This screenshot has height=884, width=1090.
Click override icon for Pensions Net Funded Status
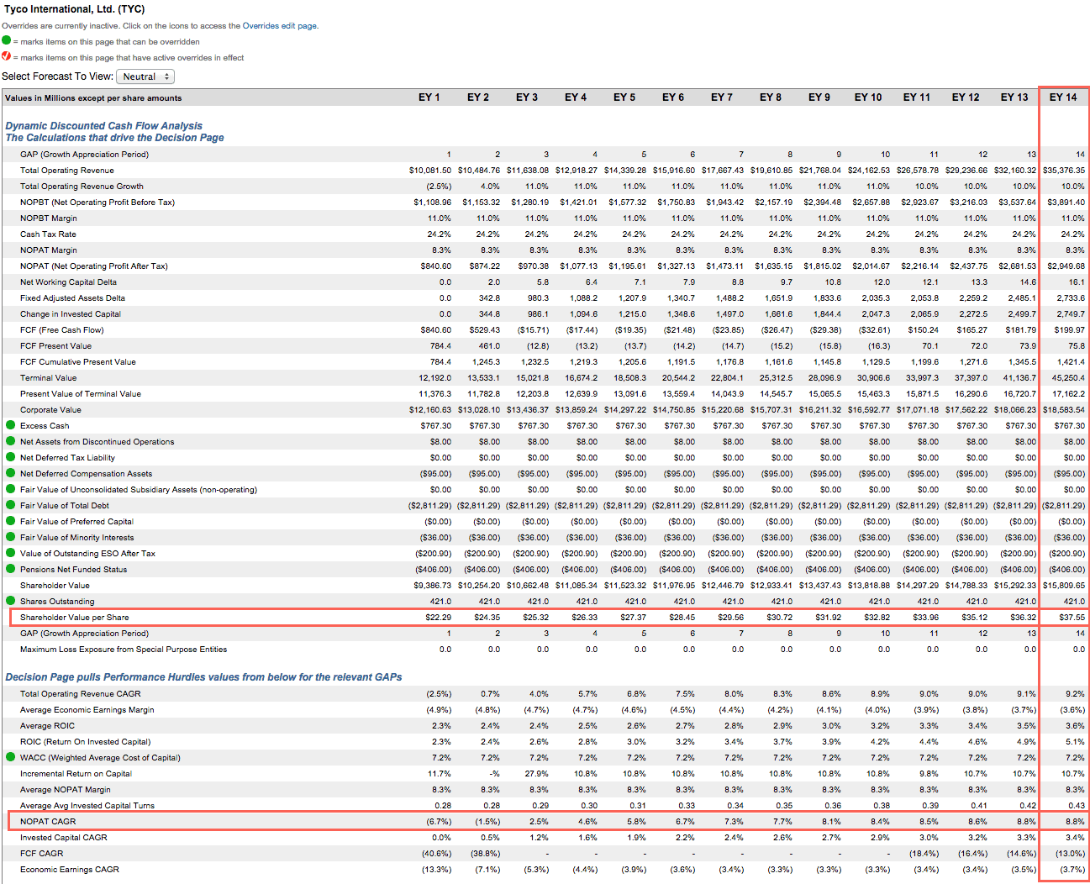pyautogui.click(x=11, y=569)
